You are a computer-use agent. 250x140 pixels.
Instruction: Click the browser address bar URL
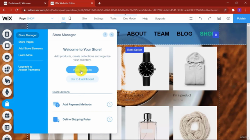click(x=124, y=10)
